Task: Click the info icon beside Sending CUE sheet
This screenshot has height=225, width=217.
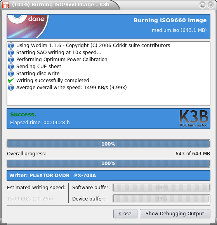Action: (11, 67)
